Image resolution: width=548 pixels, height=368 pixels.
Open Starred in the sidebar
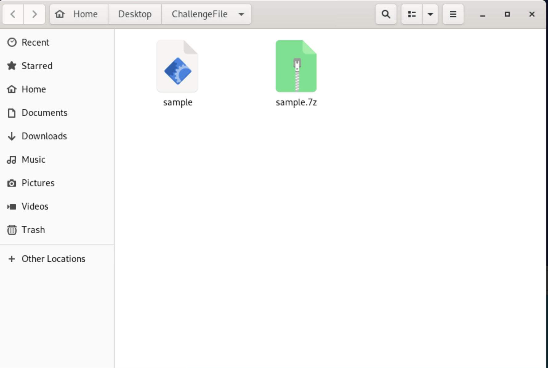point(37,66)
